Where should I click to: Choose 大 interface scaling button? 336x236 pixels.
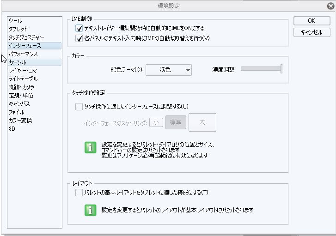click(x=202, y=122)
